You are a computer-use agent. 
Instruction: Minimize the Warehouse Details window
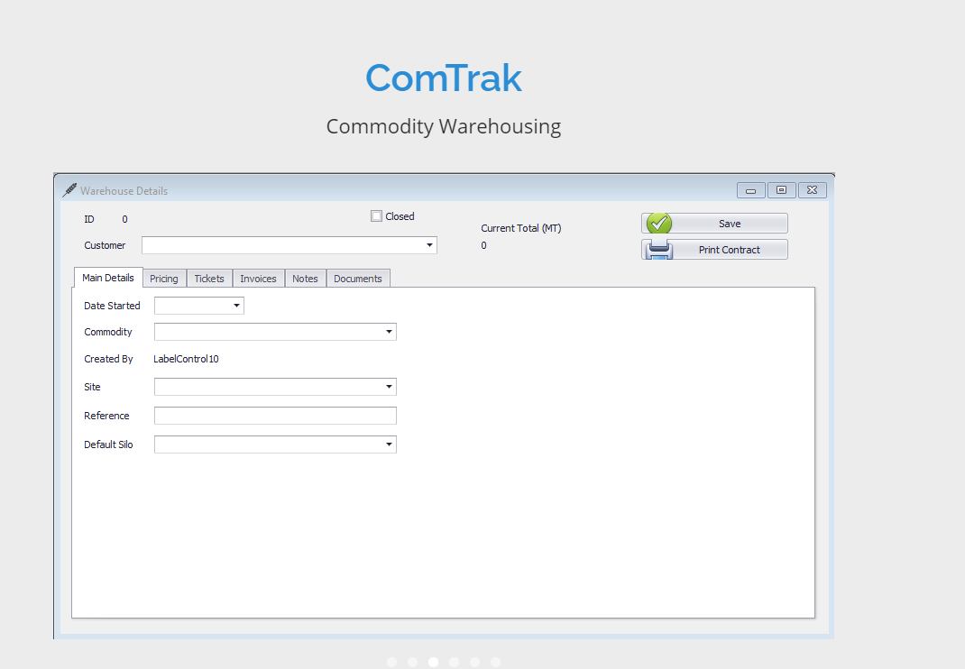[750, 190]
